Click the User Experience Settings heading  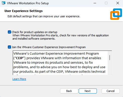[x=24, y=11]
